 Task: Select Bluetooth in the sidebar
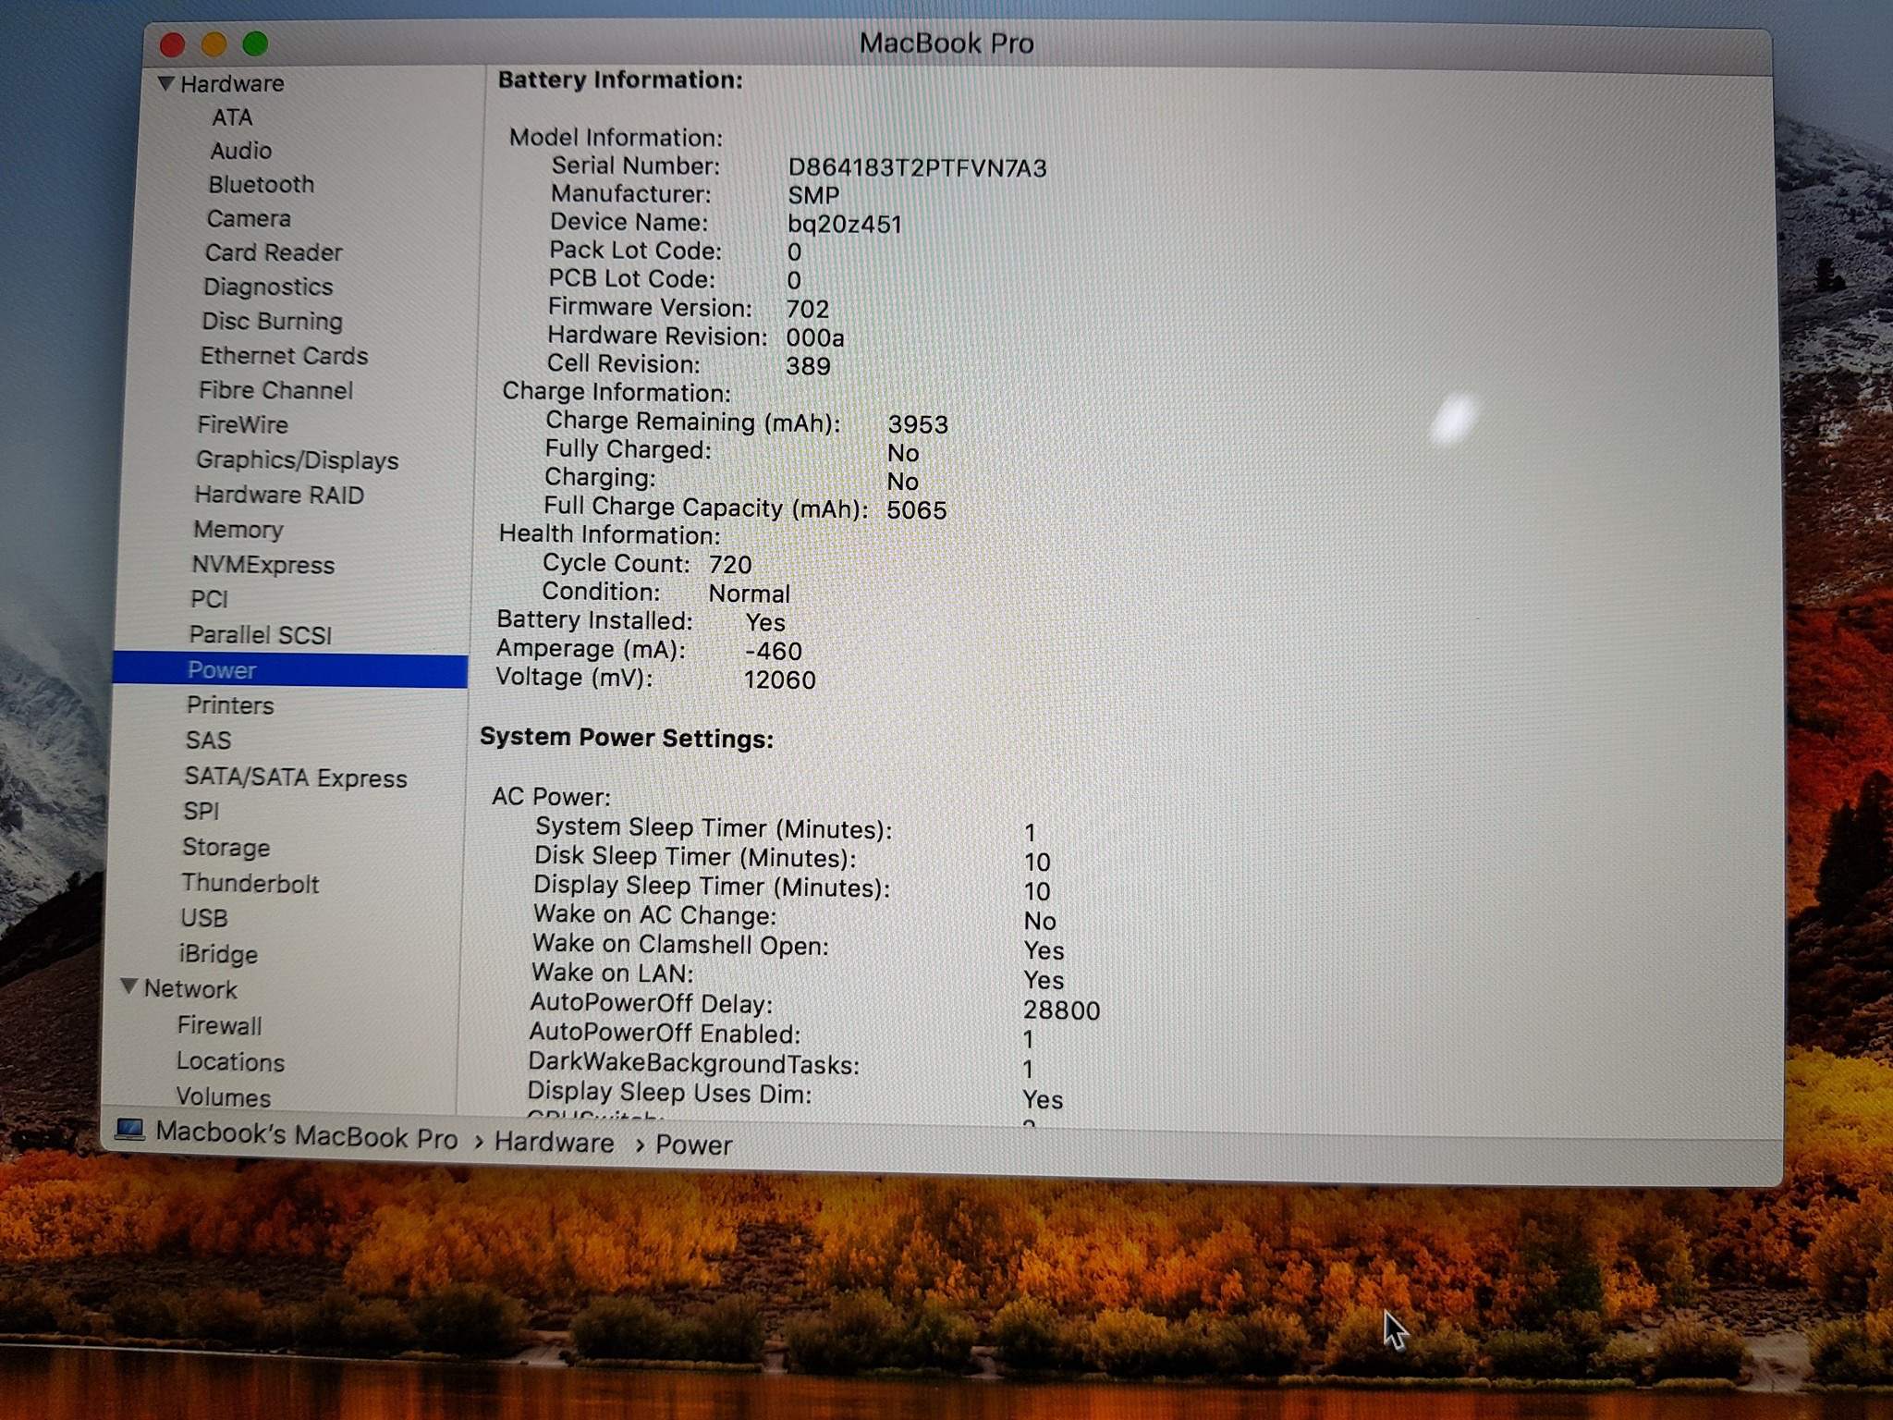coord(261,185)
